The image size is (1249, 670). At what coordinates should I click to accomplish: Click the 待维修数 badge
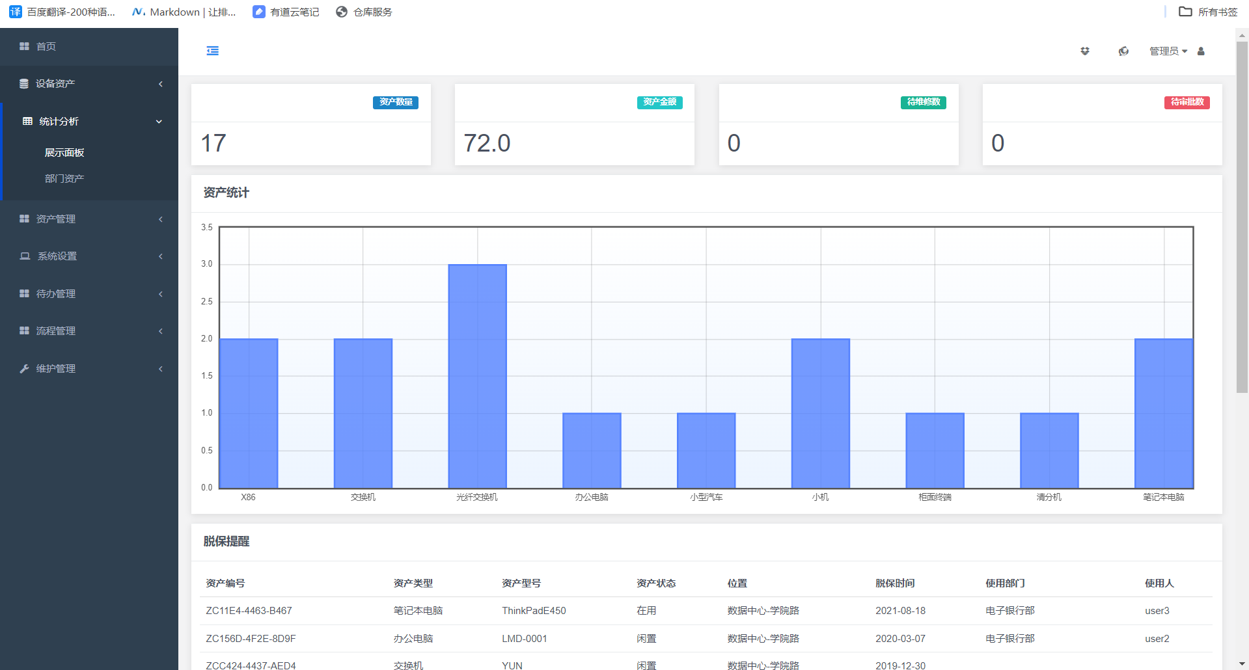click(x=924, y=102)
